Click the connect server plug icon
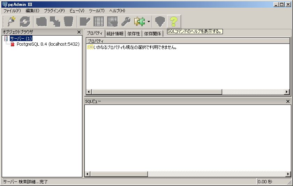The height and width of the screenshot is (186, 293). (x=12, y=22)
